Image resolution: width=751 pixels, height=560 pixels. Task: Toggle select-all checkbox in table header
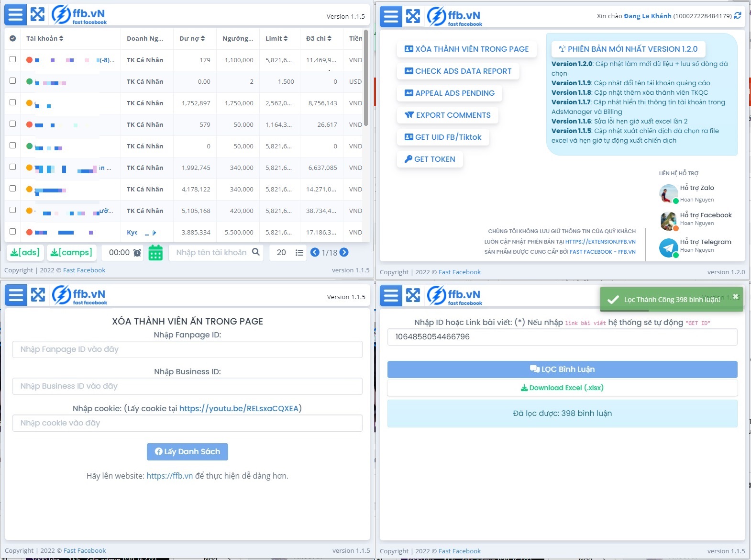click(13, 38)
